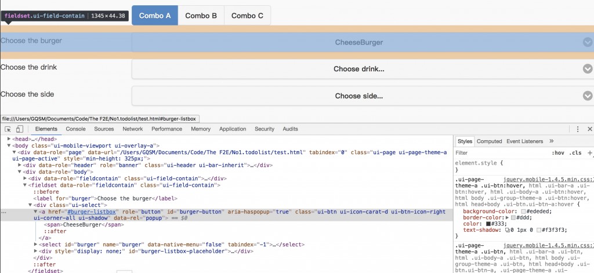Select the Combo A option
The height and width of the screenshot is (273, 594).
(155, 16)
